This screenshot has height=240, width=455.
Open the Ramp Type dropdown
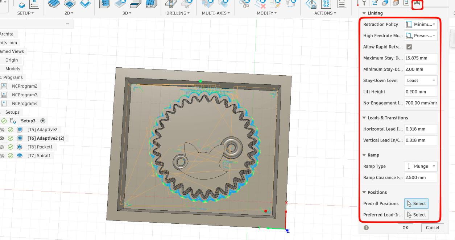pos(421,166)
